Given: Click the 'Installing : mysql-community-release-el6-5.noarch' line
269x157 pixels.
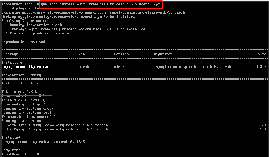Looking at the screenshot, I should coord(57,125).
